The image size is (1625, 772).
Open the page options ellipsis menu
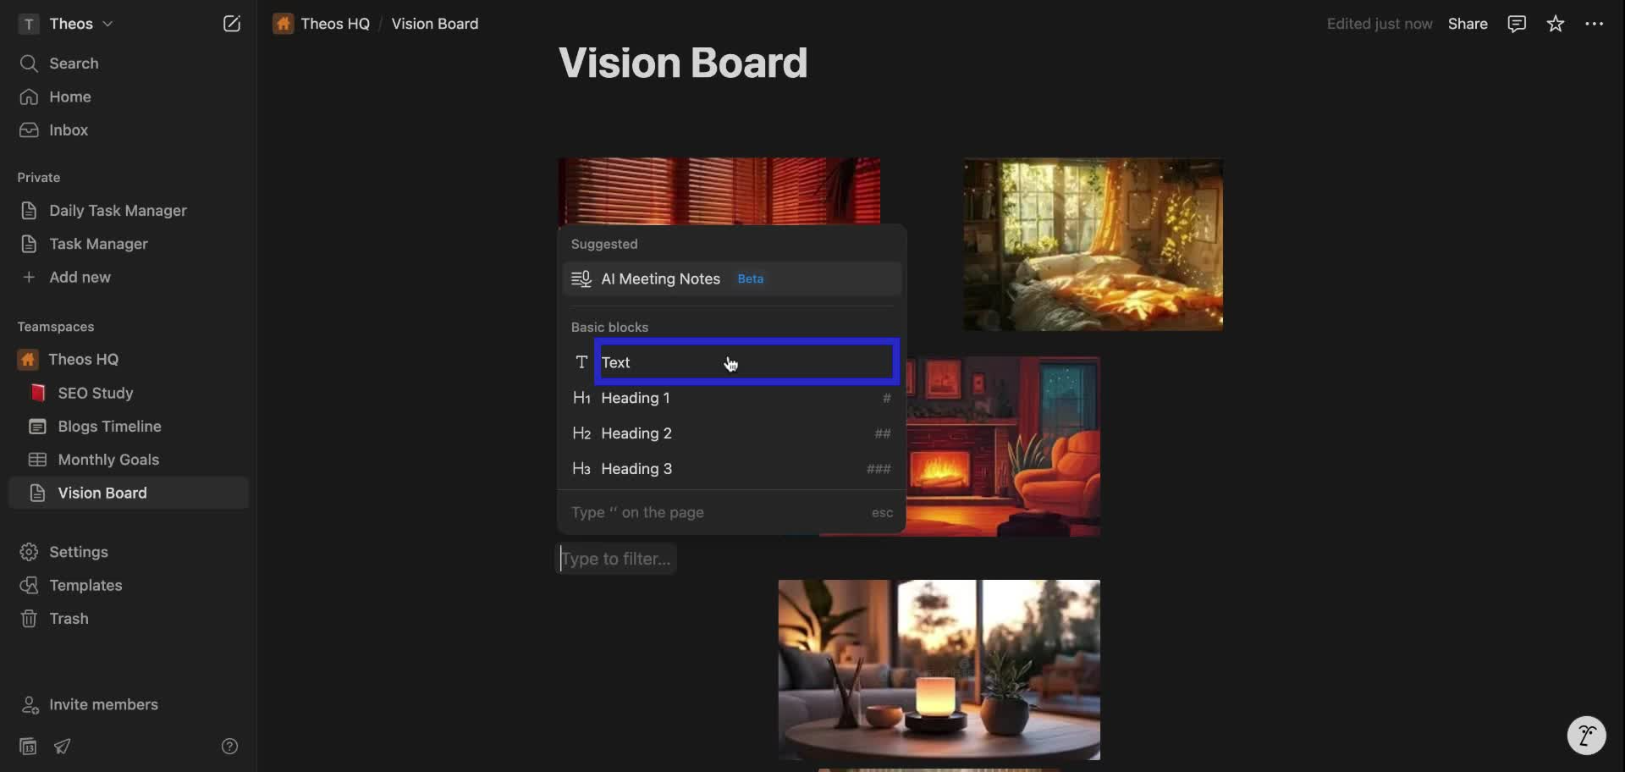pos(1595,24)
